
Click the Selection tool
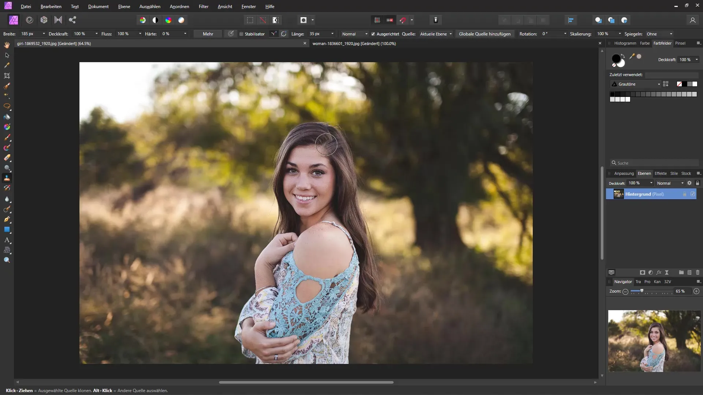pyautogui.click(x=7, y=54)
